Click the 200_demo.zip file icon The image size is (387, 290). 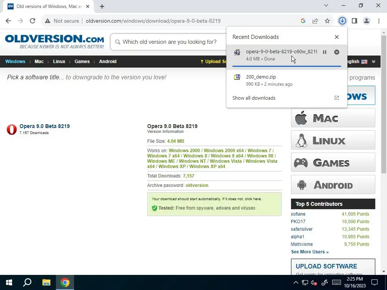(x=237, y=77)
